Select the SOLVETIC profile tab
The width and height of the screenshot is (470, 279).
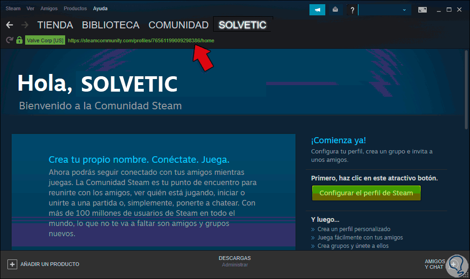tap(242, 25)
